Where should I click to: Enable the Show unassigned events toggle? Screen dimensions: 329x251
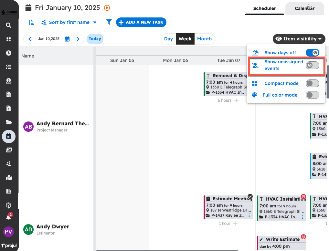[x=312, y=65]
